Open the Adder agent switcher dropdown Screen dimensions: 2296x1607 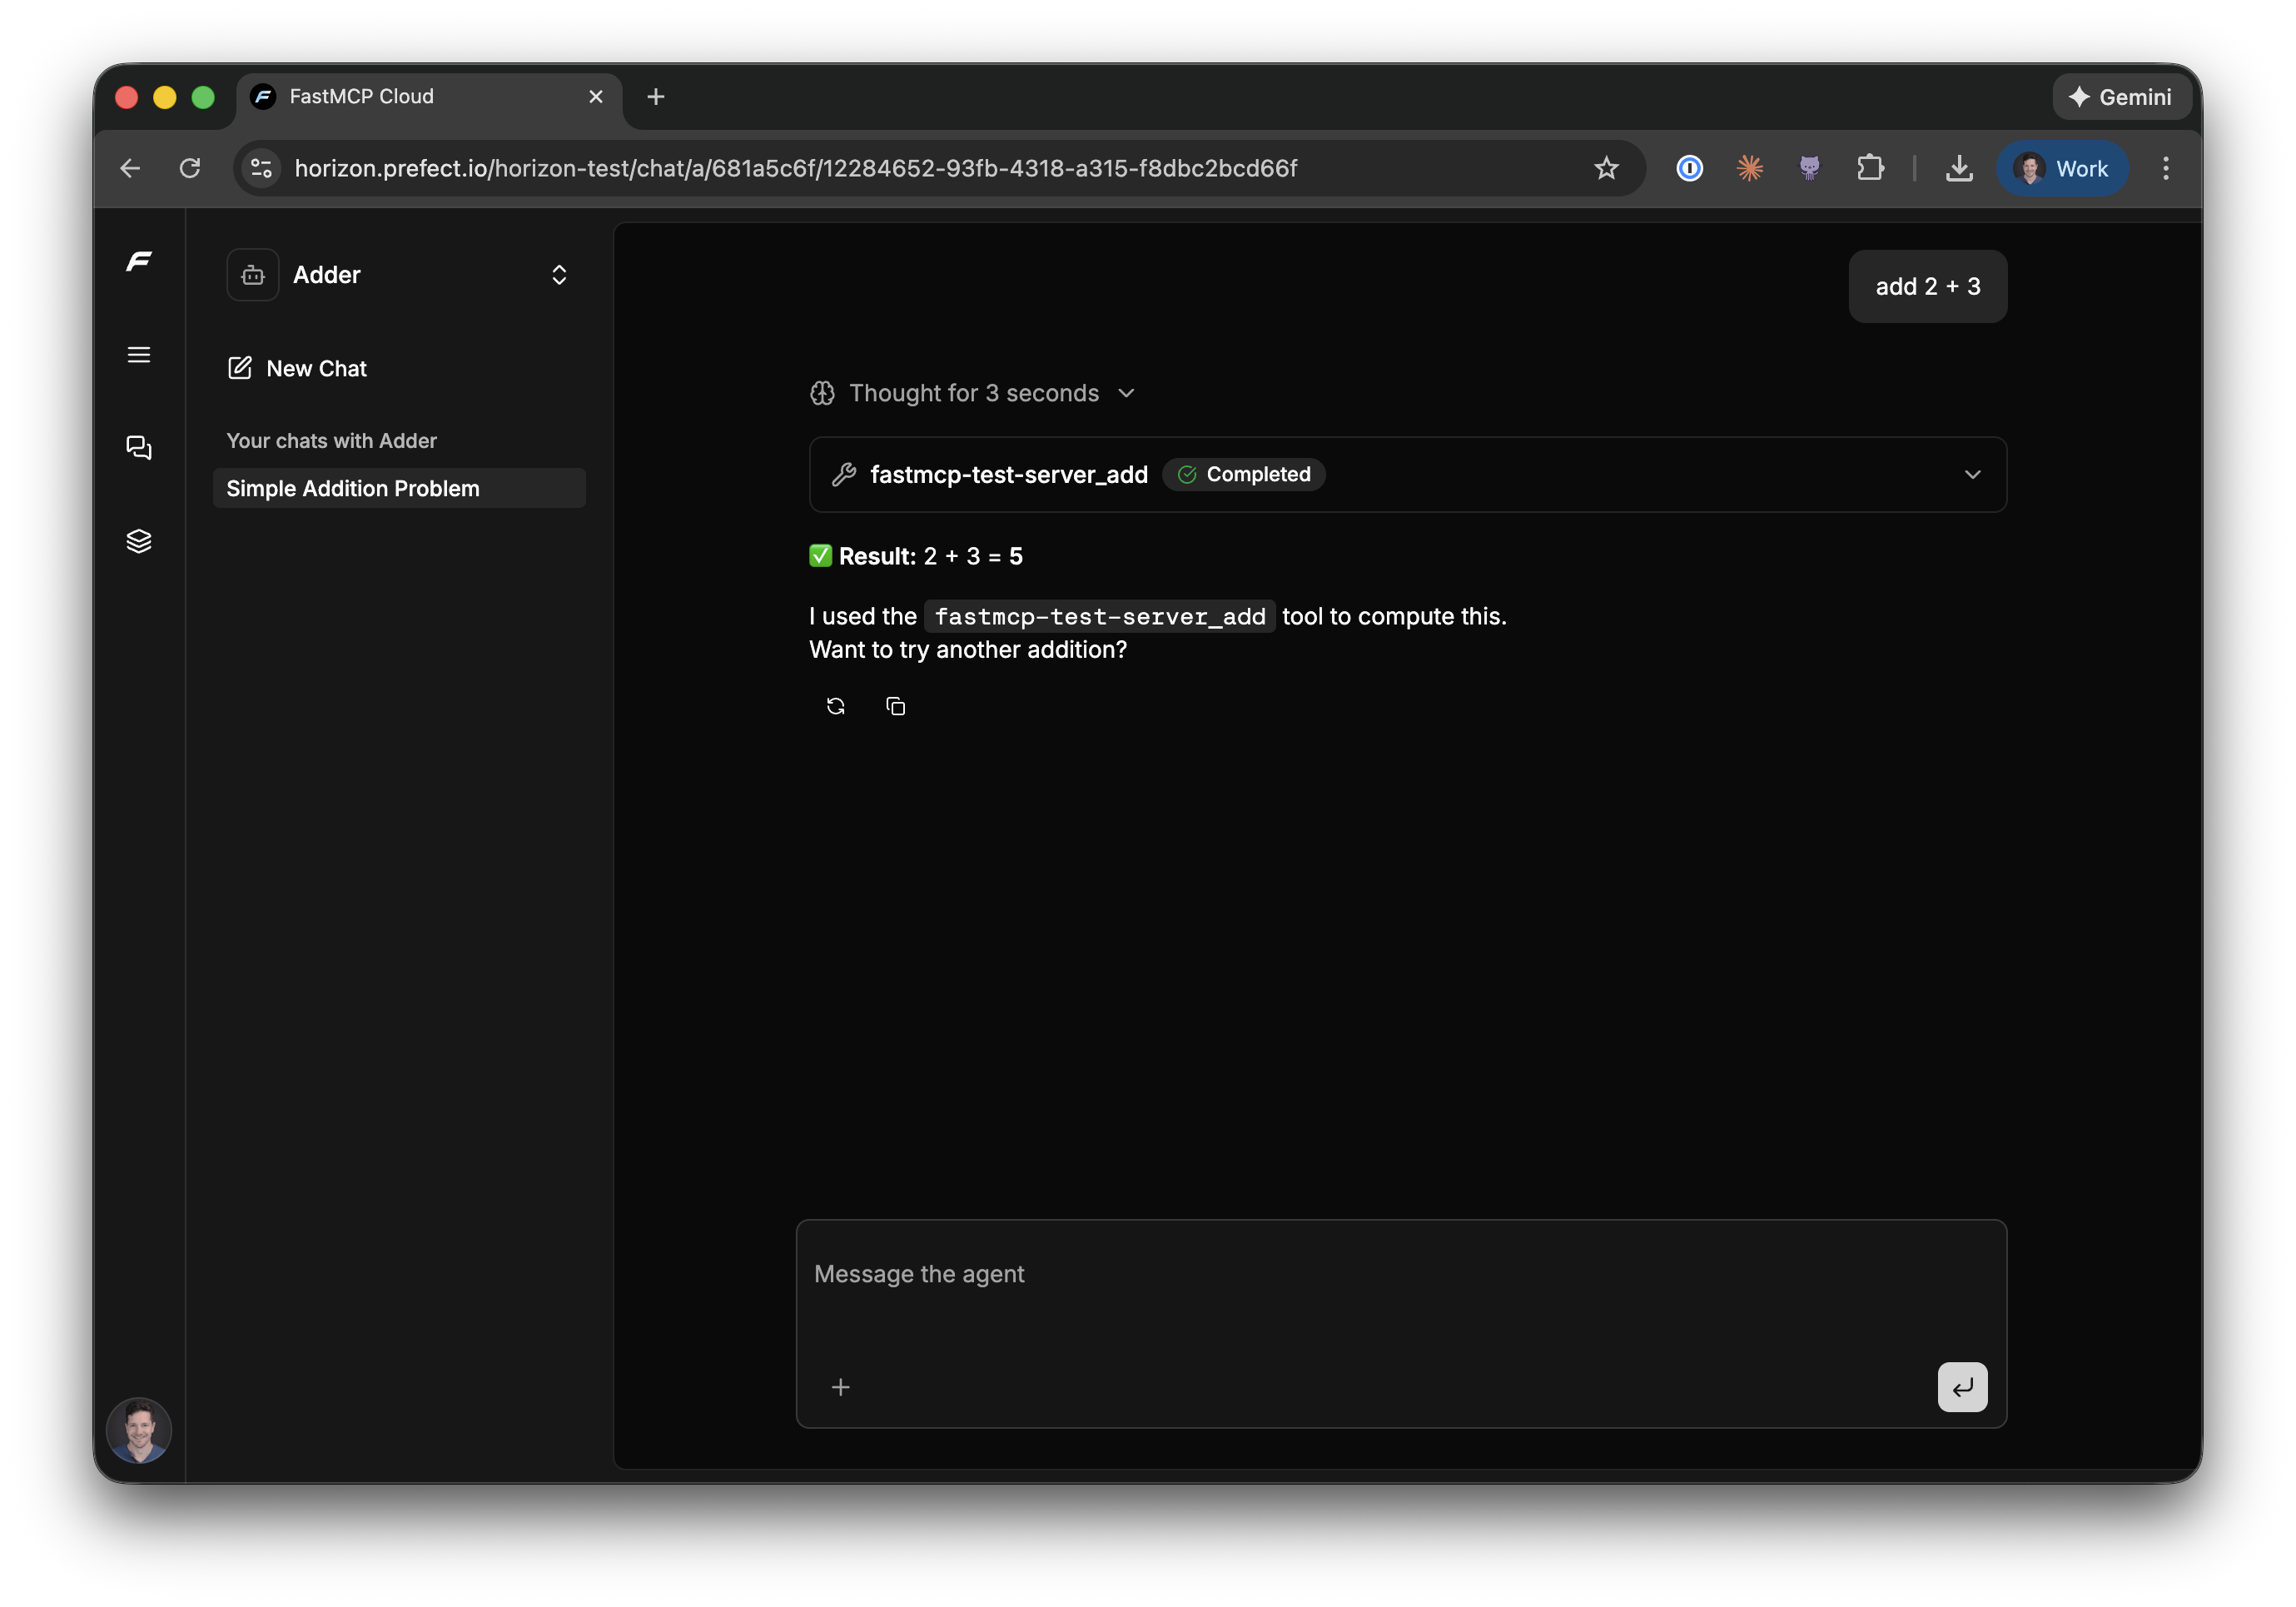559,274
